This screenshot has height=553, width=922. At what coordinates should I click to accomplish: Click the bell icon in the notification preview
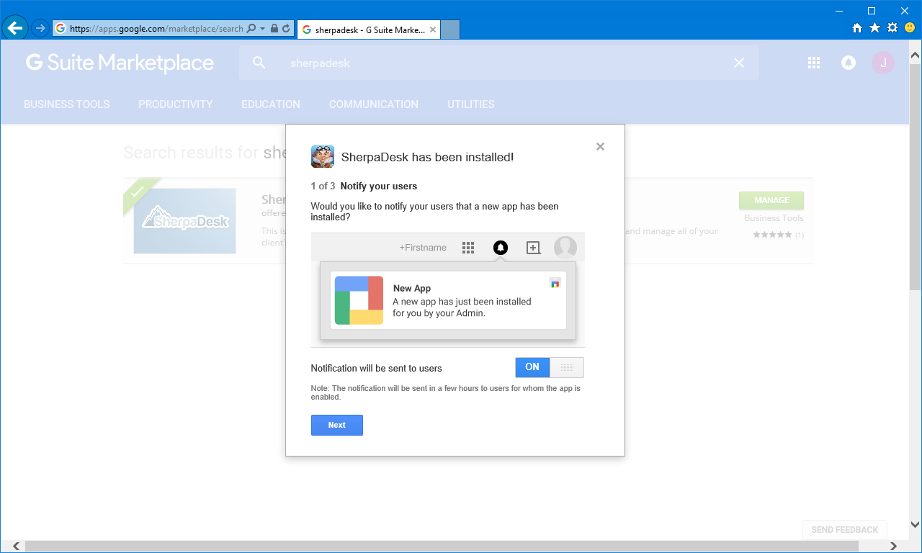tap(500, 248)
